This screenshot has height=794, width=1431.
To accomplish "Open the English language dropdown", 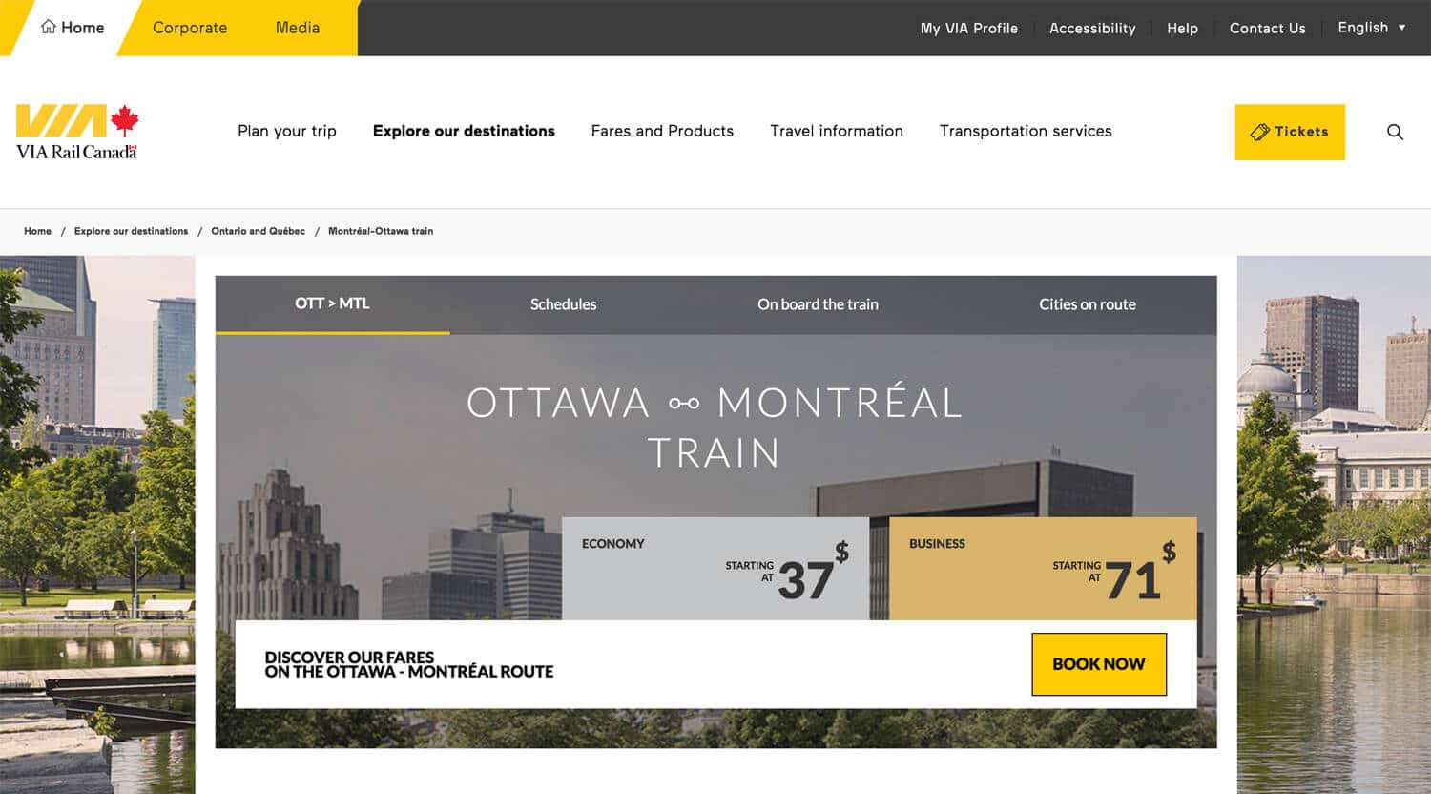I will click(1371, 28).
